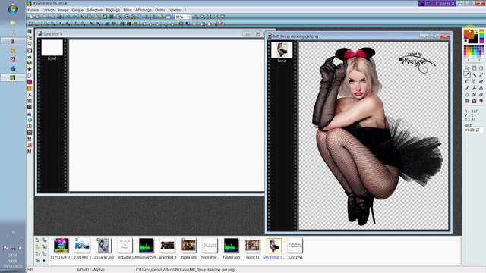Select the Line tool

click(x=481, y=74)
